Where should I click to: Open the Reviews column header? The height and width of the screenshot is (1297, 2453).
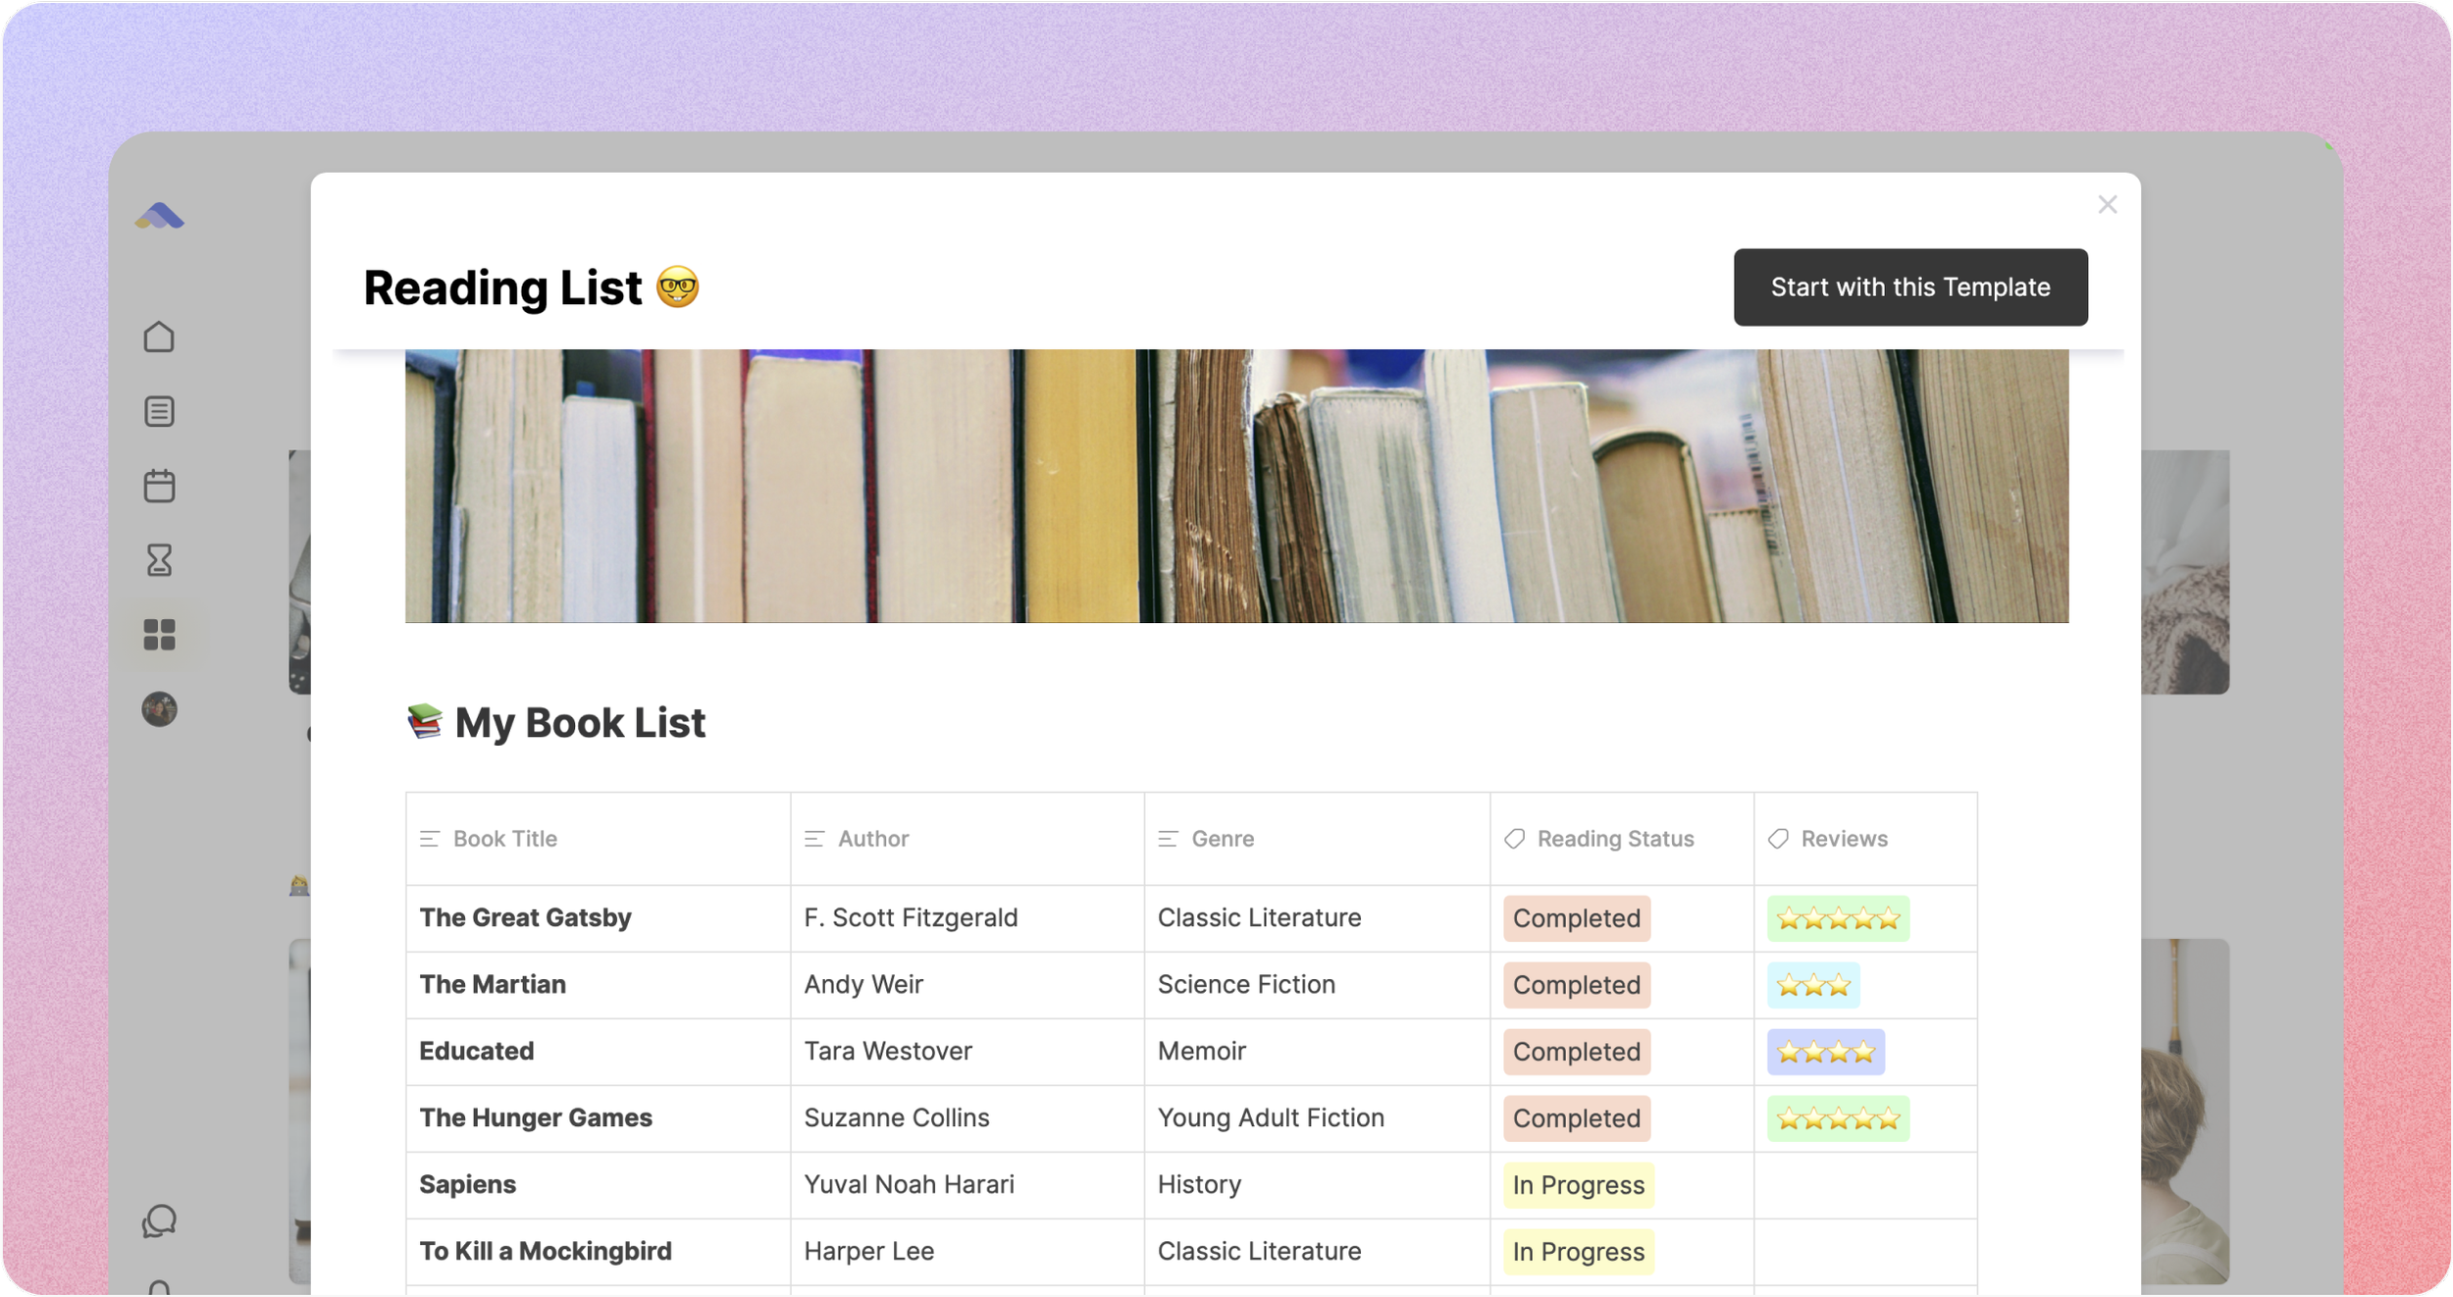point(1843,839)
